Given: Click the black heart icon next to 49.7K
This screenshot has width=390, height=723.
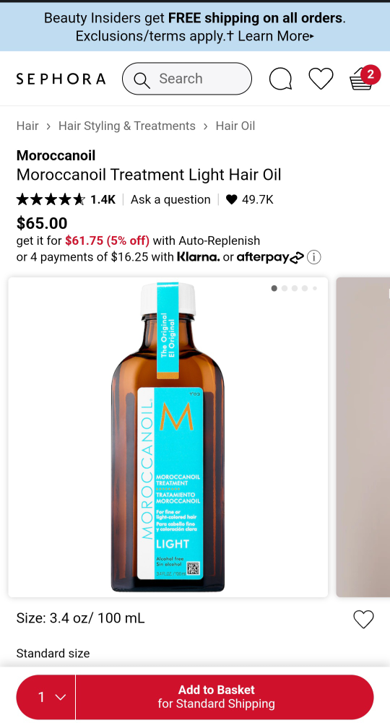Looking at the screenshot, I should click(231, 199).
